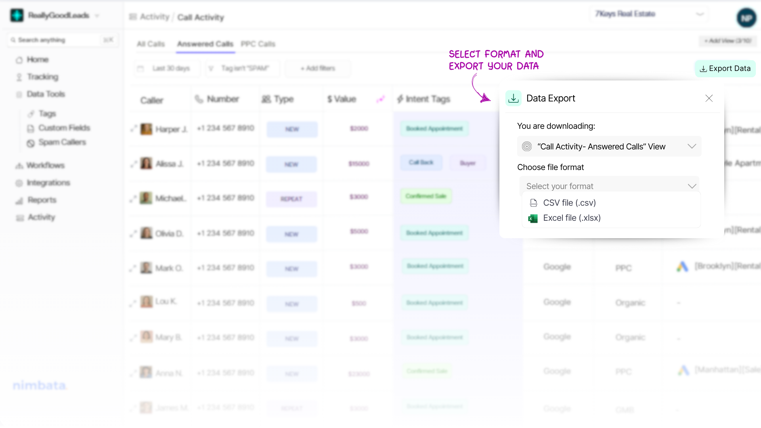Click the Data Export download icon
The image size is (761, 428).
click(513, 98)
